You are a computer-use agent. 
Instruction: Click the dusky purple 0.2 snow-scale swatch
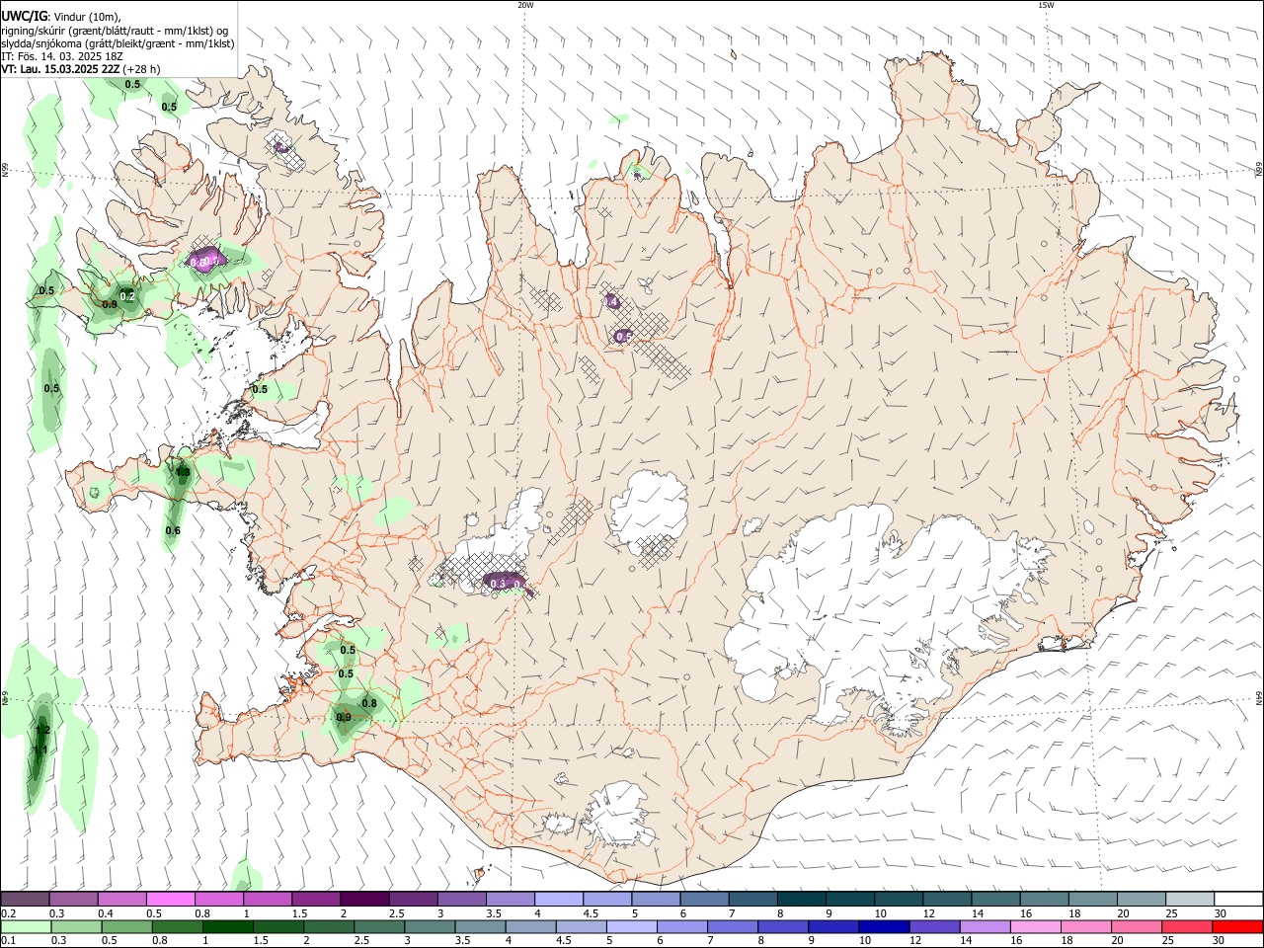25,900
